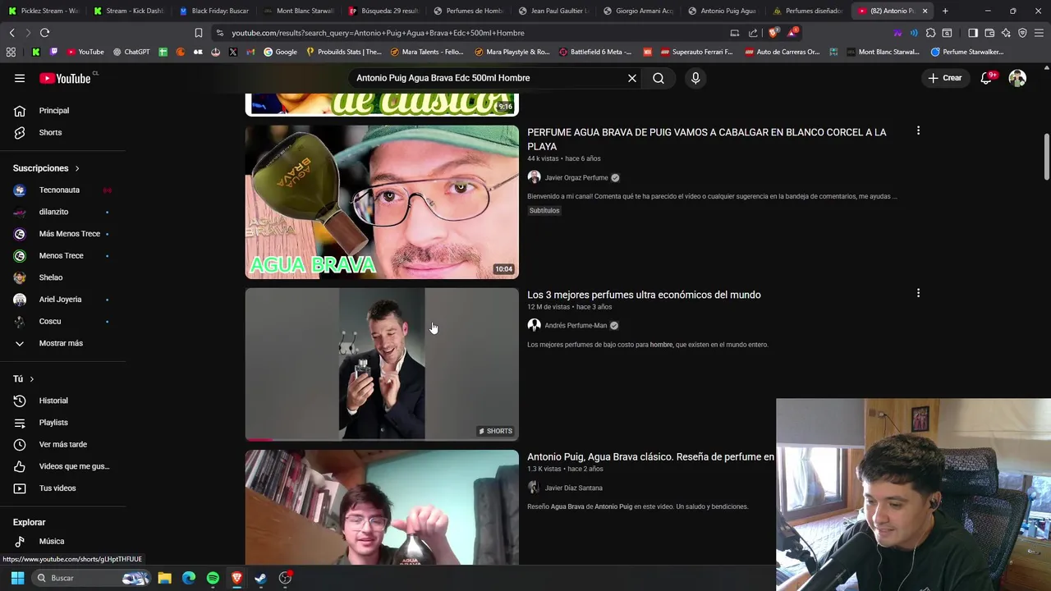Screen dimensions: 1051x591
Task: Open Tecnonauta subscription channel
Action: [x=59, y=190]
